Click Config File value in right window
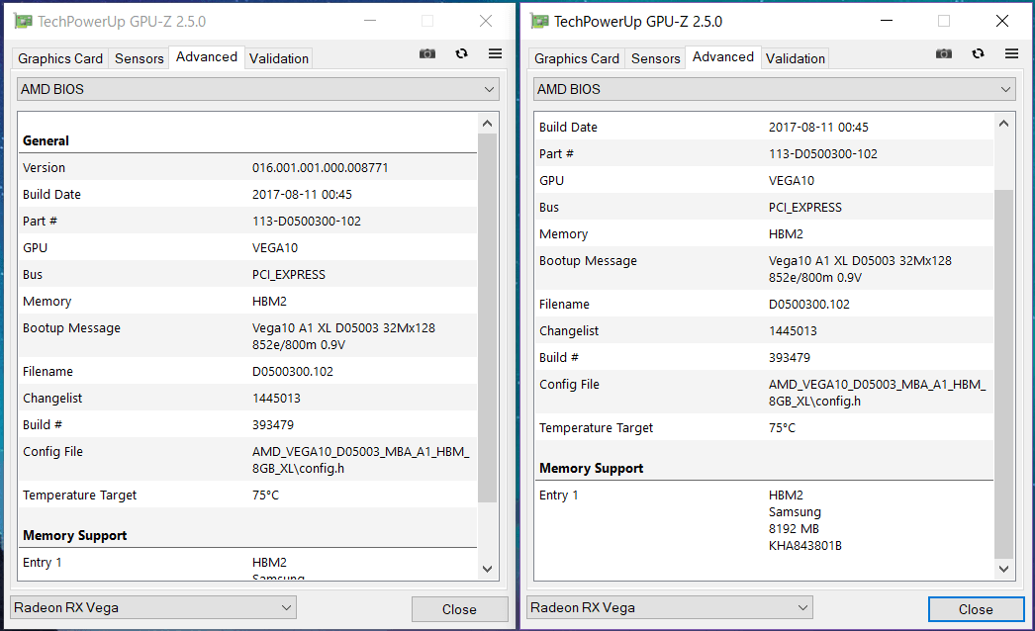The width and height of the screenshot is (1035, 631). click(x=878, y=393)
